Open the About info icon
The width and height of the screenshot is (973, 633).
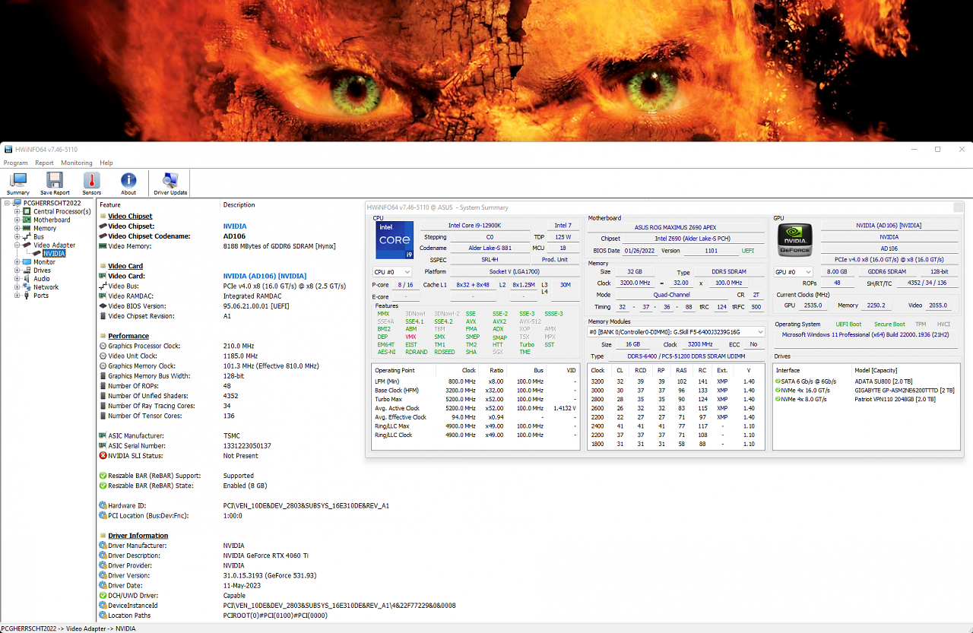pos(128,181)
